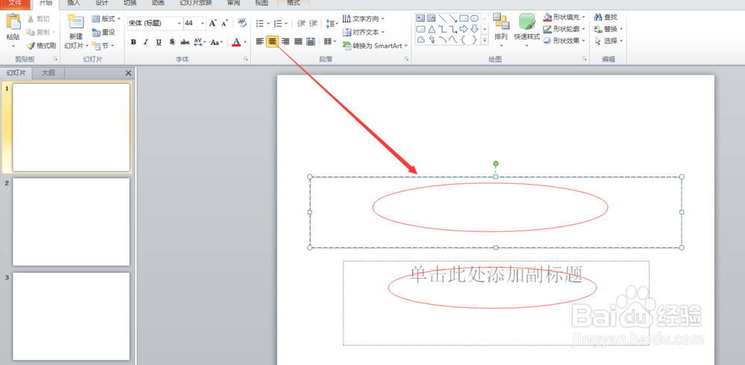Toggle underline formatting (U)
Viewport: 745px width, 365px height.
point(159,42)
